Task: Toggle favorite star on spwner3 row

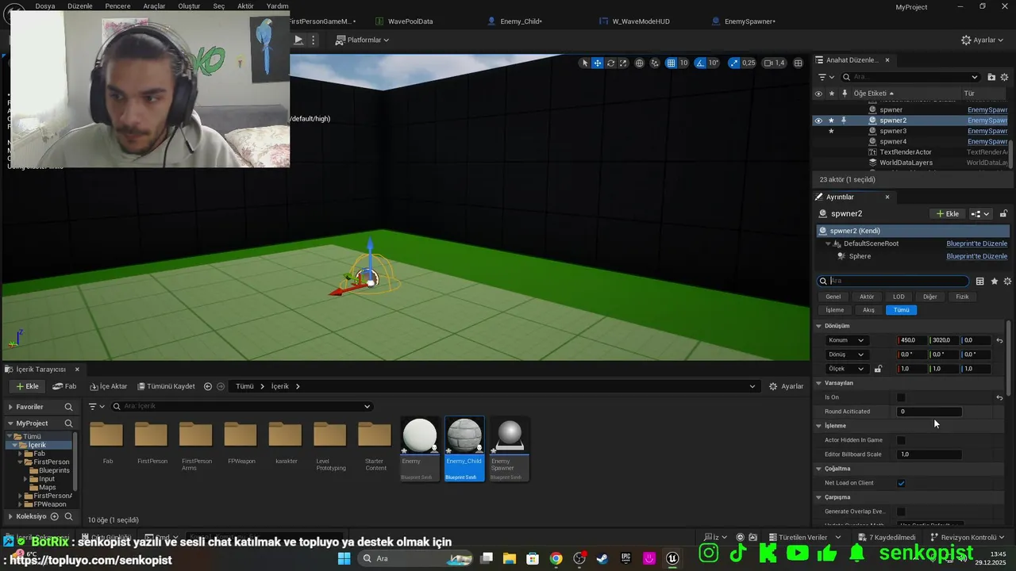Action: [831, 131]
